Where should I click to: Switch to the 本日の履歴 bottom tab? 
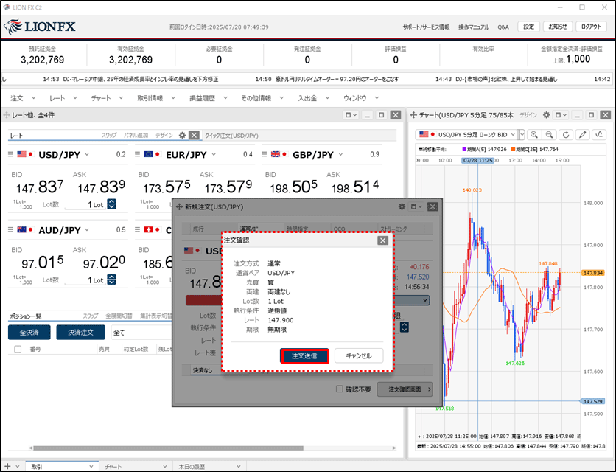pyautogui.click(x=194, y=466)
